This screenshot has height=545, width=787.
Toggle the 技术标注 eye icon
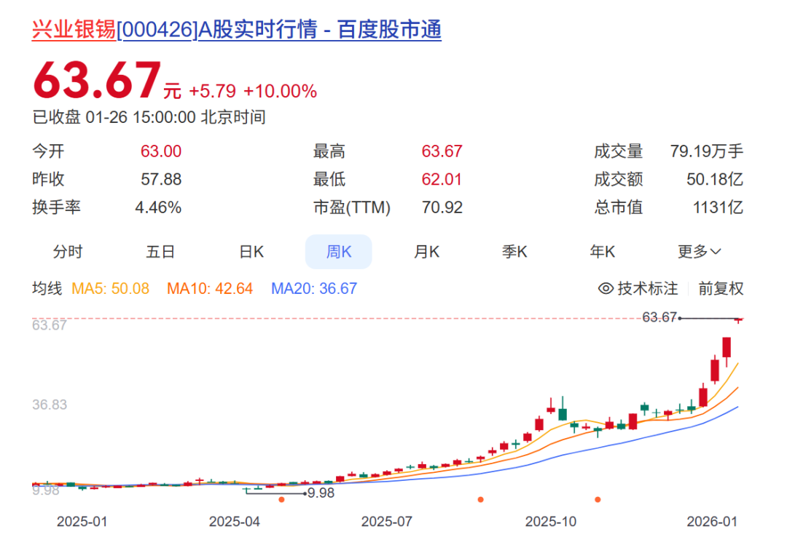pos(606,288)
